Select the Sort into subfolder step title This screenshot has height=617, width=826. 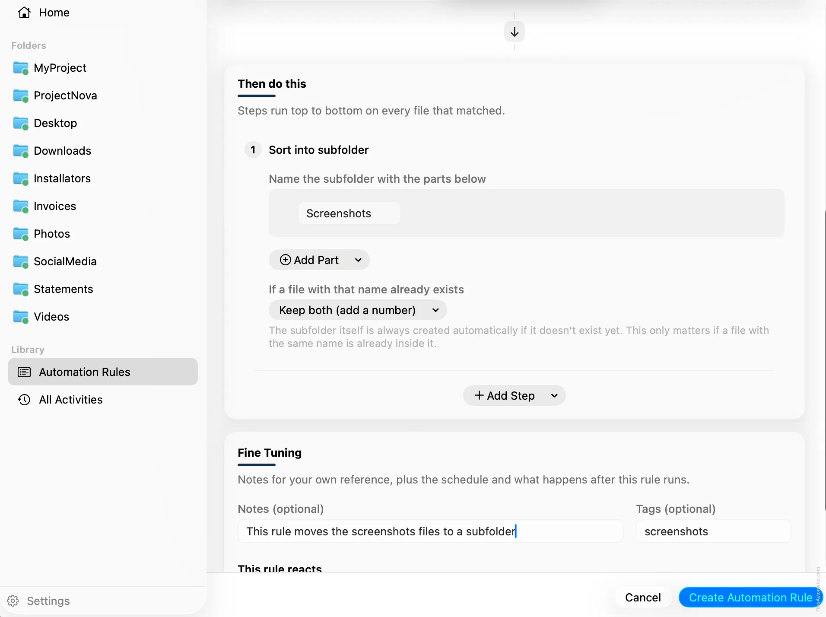(x=319, y=150)
